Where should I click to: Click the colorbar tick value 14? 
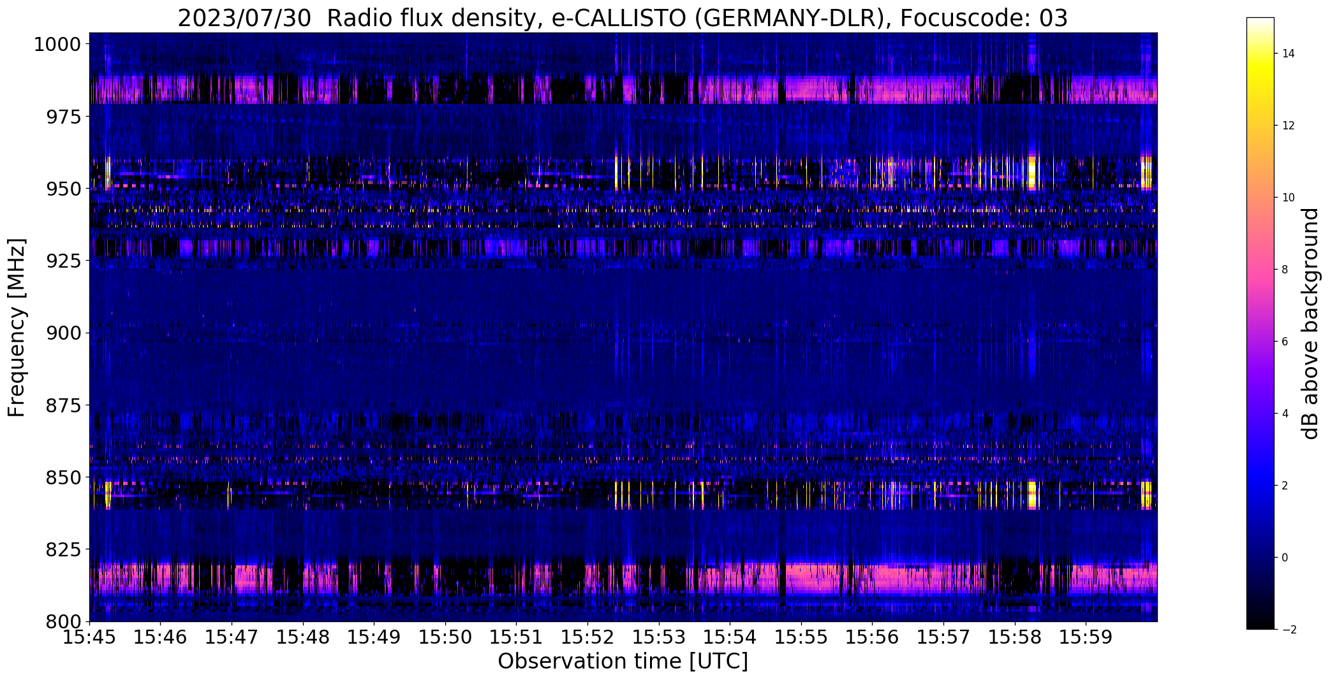point(1288,54)
